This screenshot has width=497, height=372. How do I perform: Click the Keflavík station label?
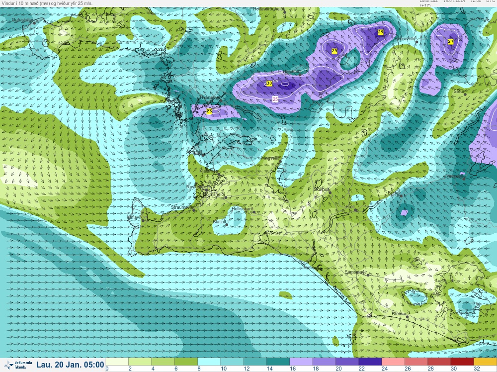point(134,217)
